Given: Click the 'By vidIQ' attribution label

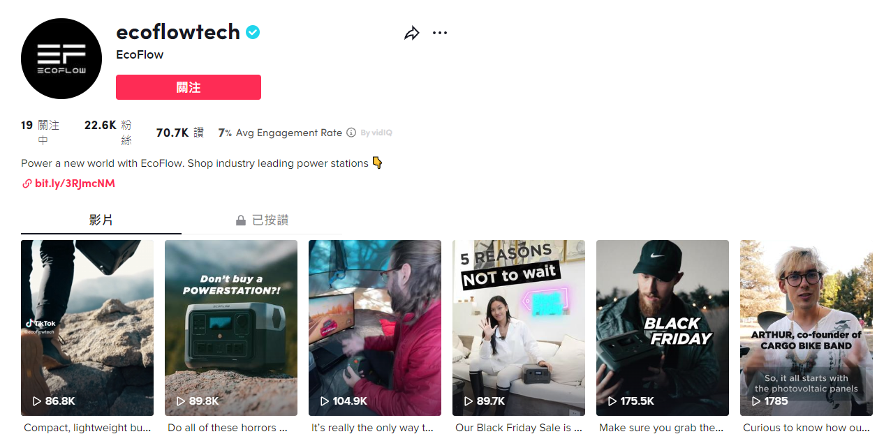Looking at the screenshot, I should pyautogui.click(x=376, y=133).
